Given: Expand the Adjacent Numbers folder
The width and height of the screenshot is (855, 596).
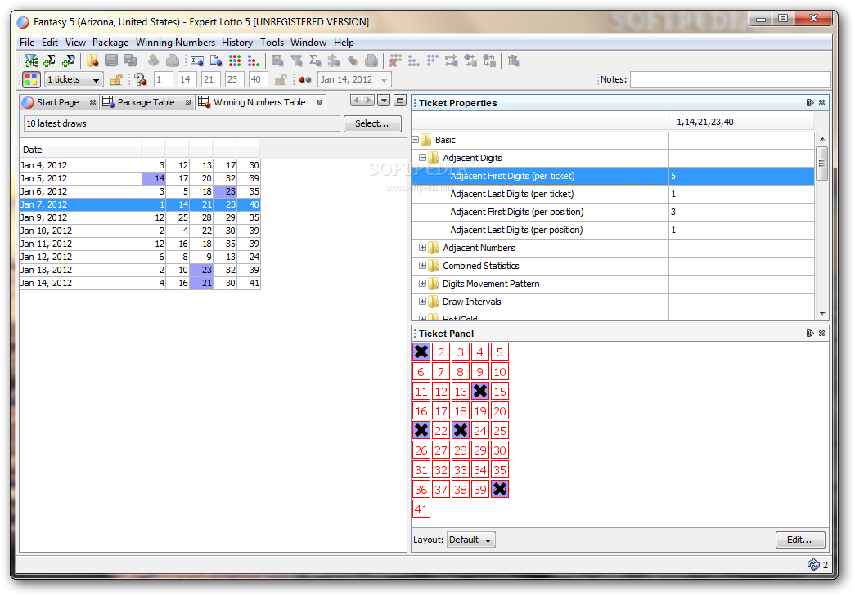Looking at the screenshot, I should point(423,248).
